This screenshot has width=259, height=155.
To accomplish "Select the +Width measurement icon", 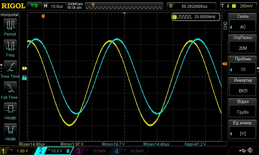I will (x=10, y=109).
